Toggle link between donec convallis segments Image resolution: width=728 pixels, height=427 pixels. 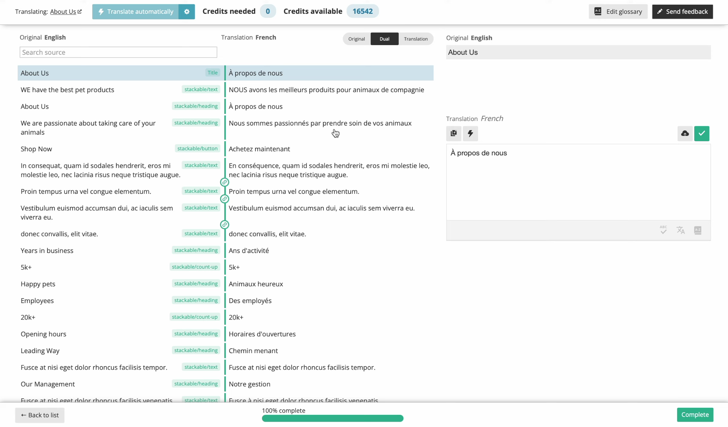tap(224, 224)
